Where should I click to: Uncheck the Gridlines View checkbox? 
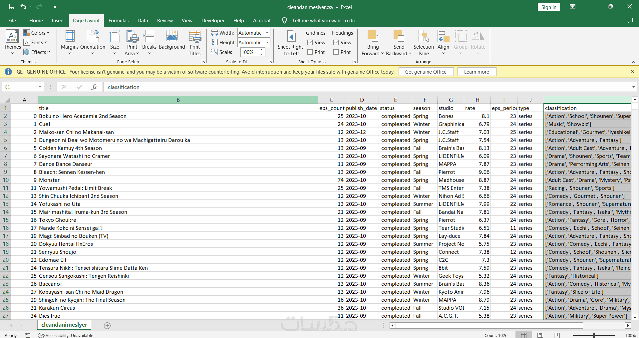[x=310, y=43]
